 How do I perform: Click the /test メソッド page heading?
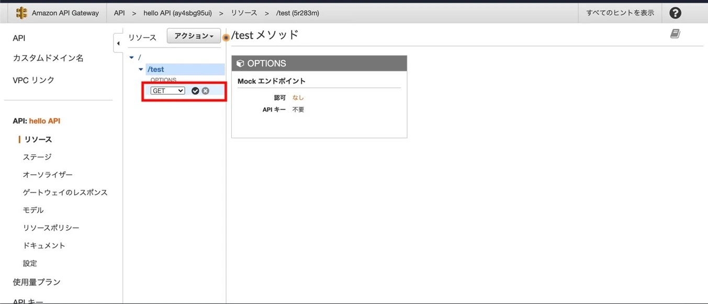[265, 35]
